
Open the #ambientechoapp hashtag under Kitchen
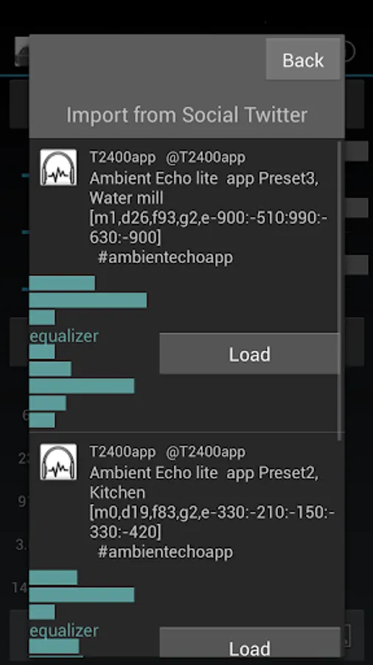165,552
